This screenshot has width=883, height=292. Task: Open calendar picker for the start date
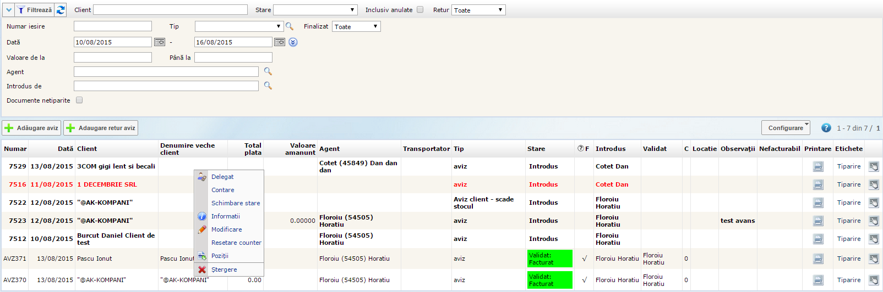tap(160, 42)
